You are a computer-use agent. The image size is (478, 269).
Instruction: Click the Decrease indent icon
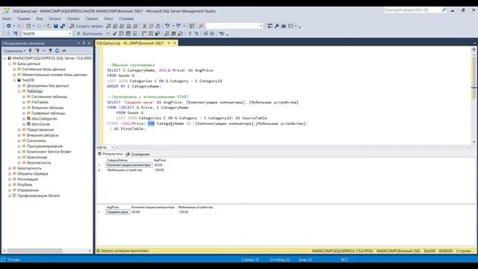[206, 34]
